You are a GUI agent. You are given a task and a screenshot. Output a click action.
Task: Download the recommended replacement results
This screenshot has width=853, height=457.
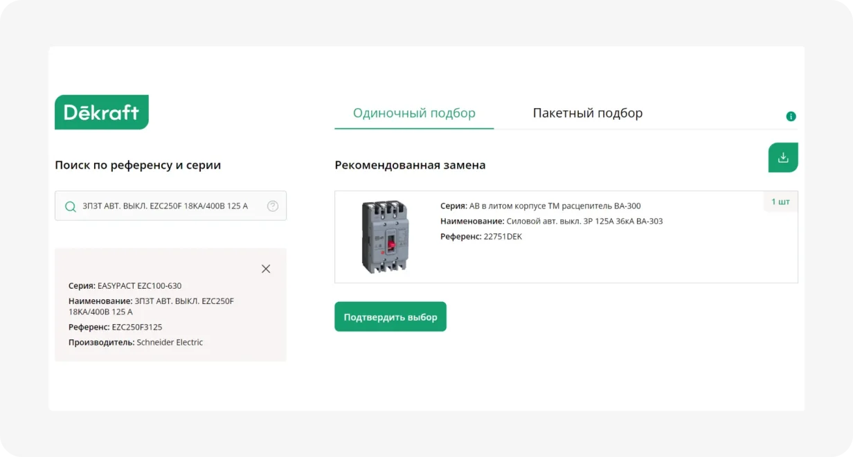pos(783,157)
